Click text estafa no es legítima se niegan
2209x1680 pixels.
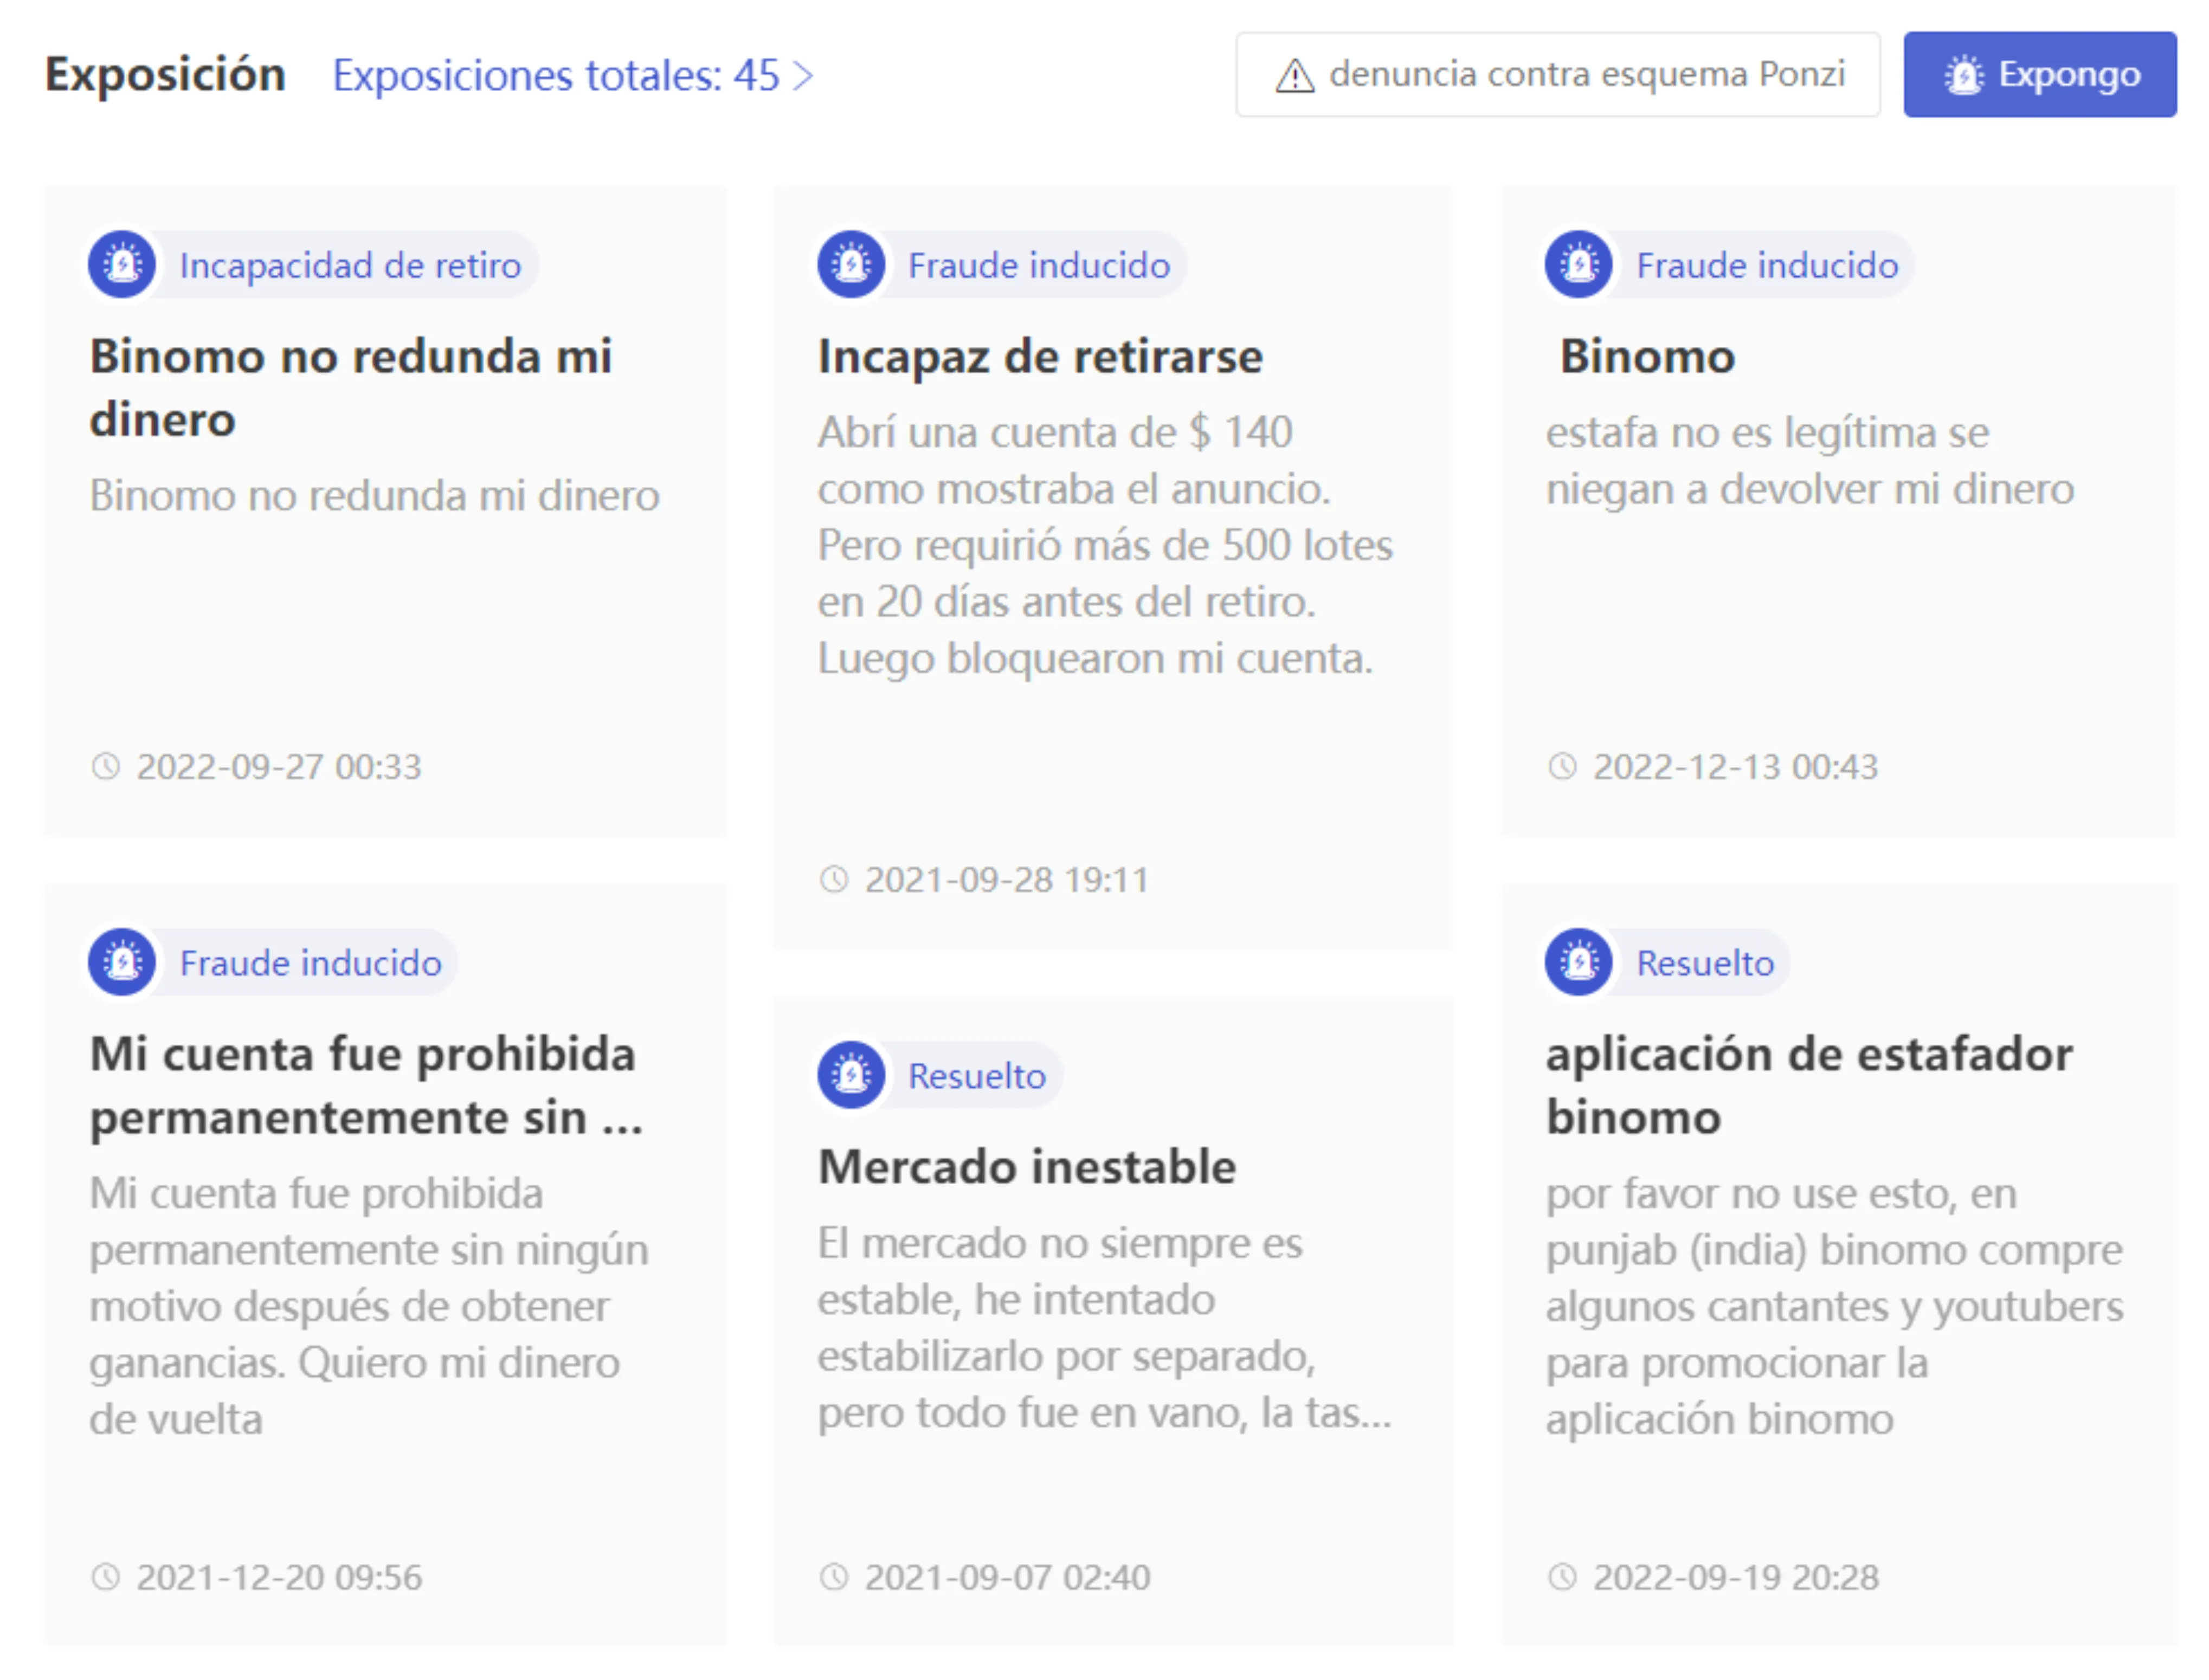[1810, 461]
